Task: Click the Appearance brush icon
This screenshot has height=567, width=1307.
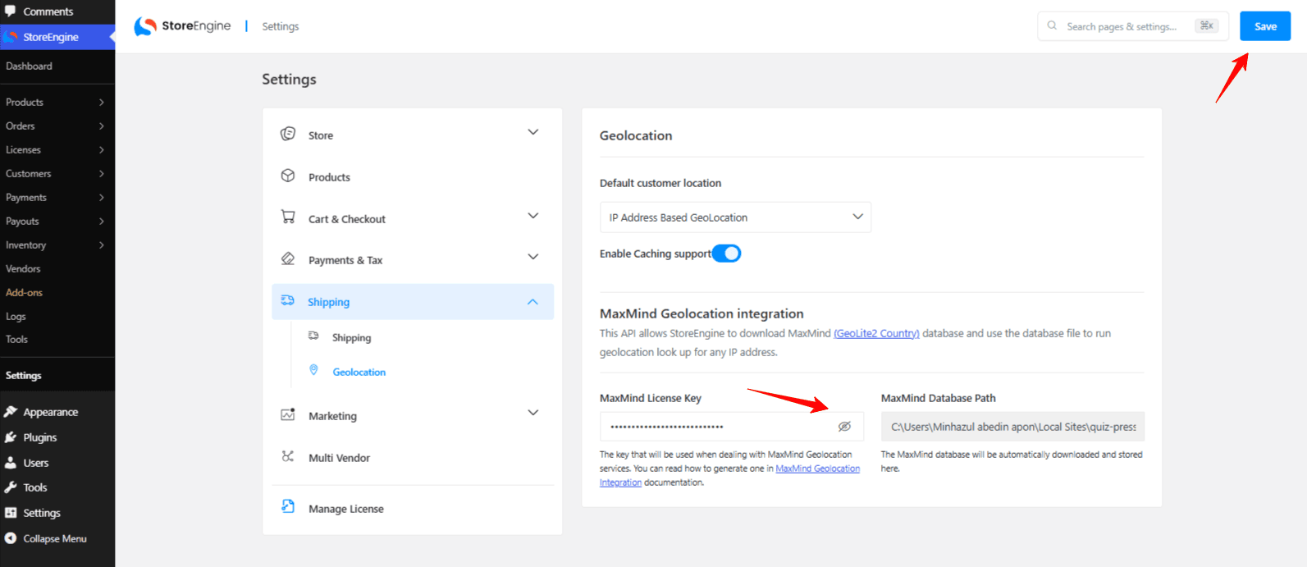Action: click(11, 411)
